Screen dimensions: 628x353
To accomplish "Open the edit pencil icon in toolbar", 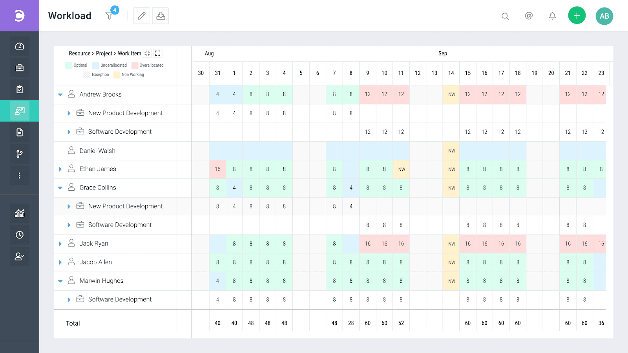I will pos(141,16).
